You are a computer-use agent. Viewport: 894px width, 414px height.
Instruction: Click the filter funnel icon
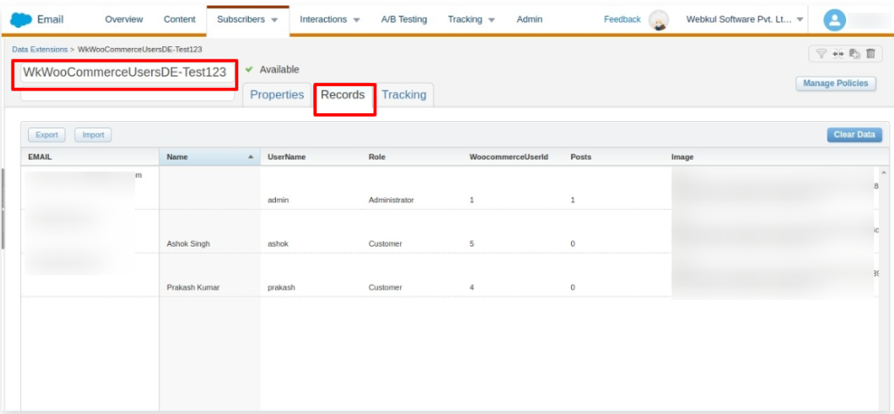821,54
